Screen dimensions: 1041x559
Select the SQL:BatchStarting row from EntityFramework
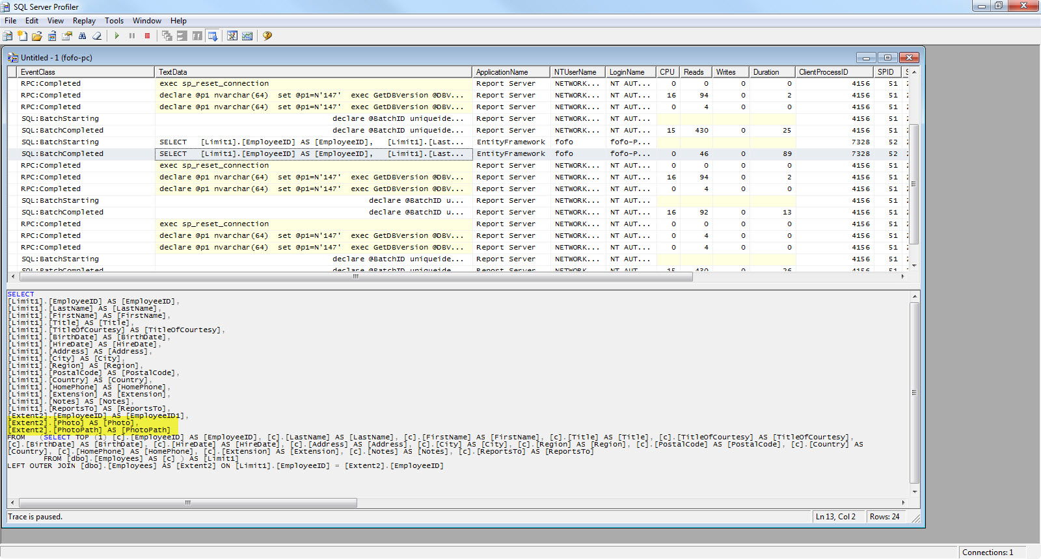point(458,142)
